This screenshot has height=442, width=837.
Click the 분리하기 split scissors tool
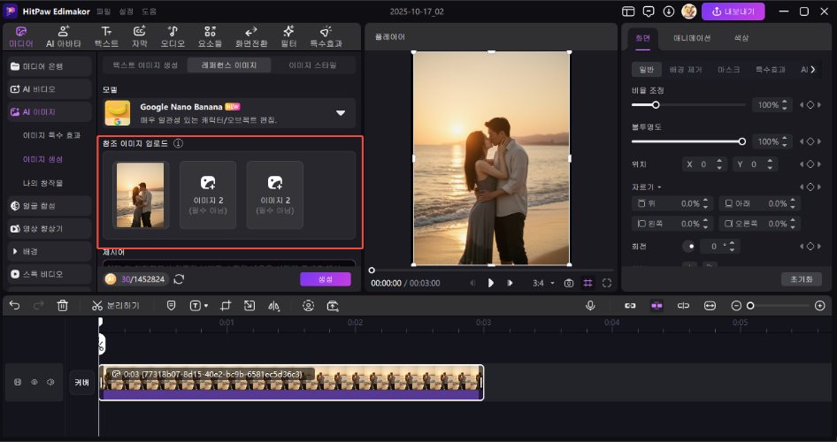coord(116,305)
